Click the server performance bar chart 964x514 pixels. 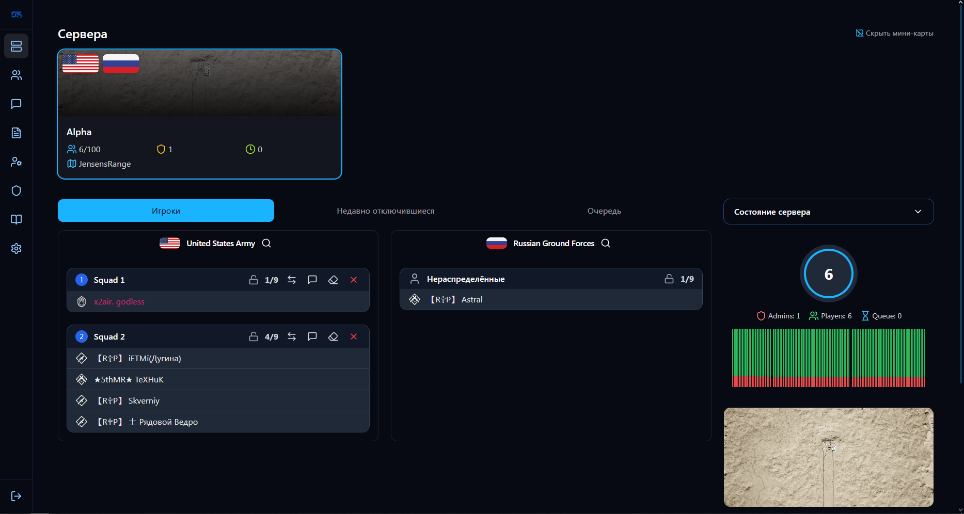(x=828, y=358)
